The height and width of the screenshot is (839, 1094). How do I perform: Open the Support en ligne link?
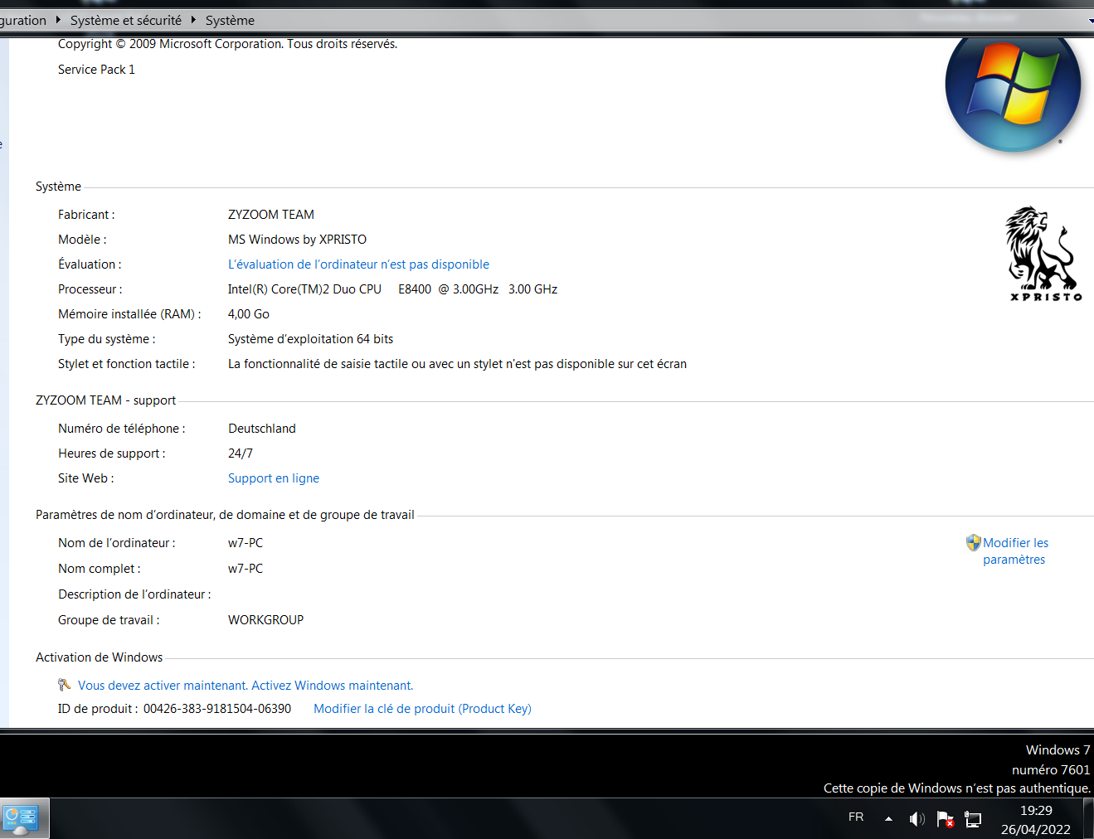[x=274, y=478]
